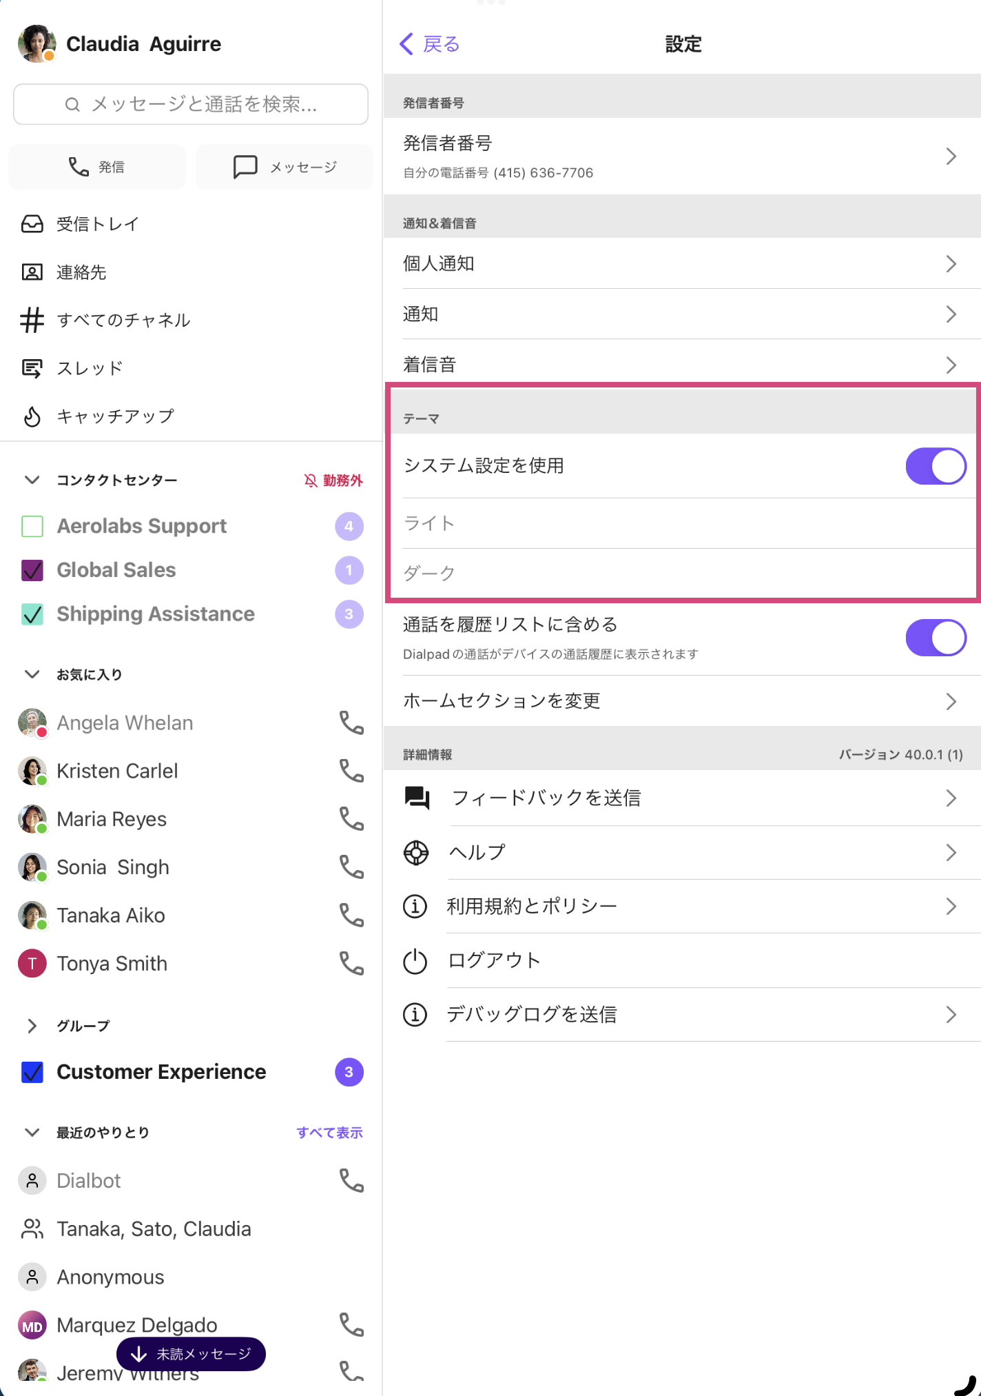Jump to 未読メッセージ pill button

(x=191, y=1354)
